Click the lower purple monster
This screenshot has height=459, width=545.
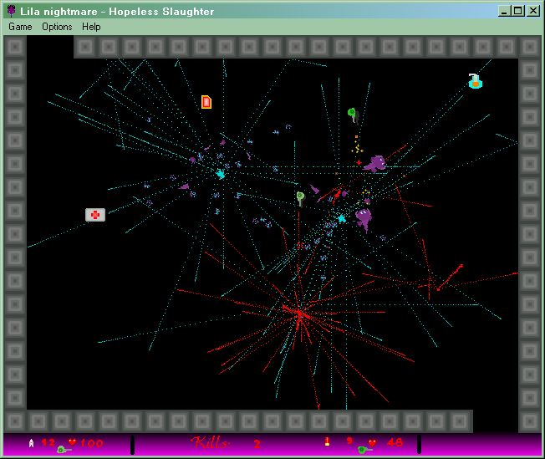click(x=364, y=218)
